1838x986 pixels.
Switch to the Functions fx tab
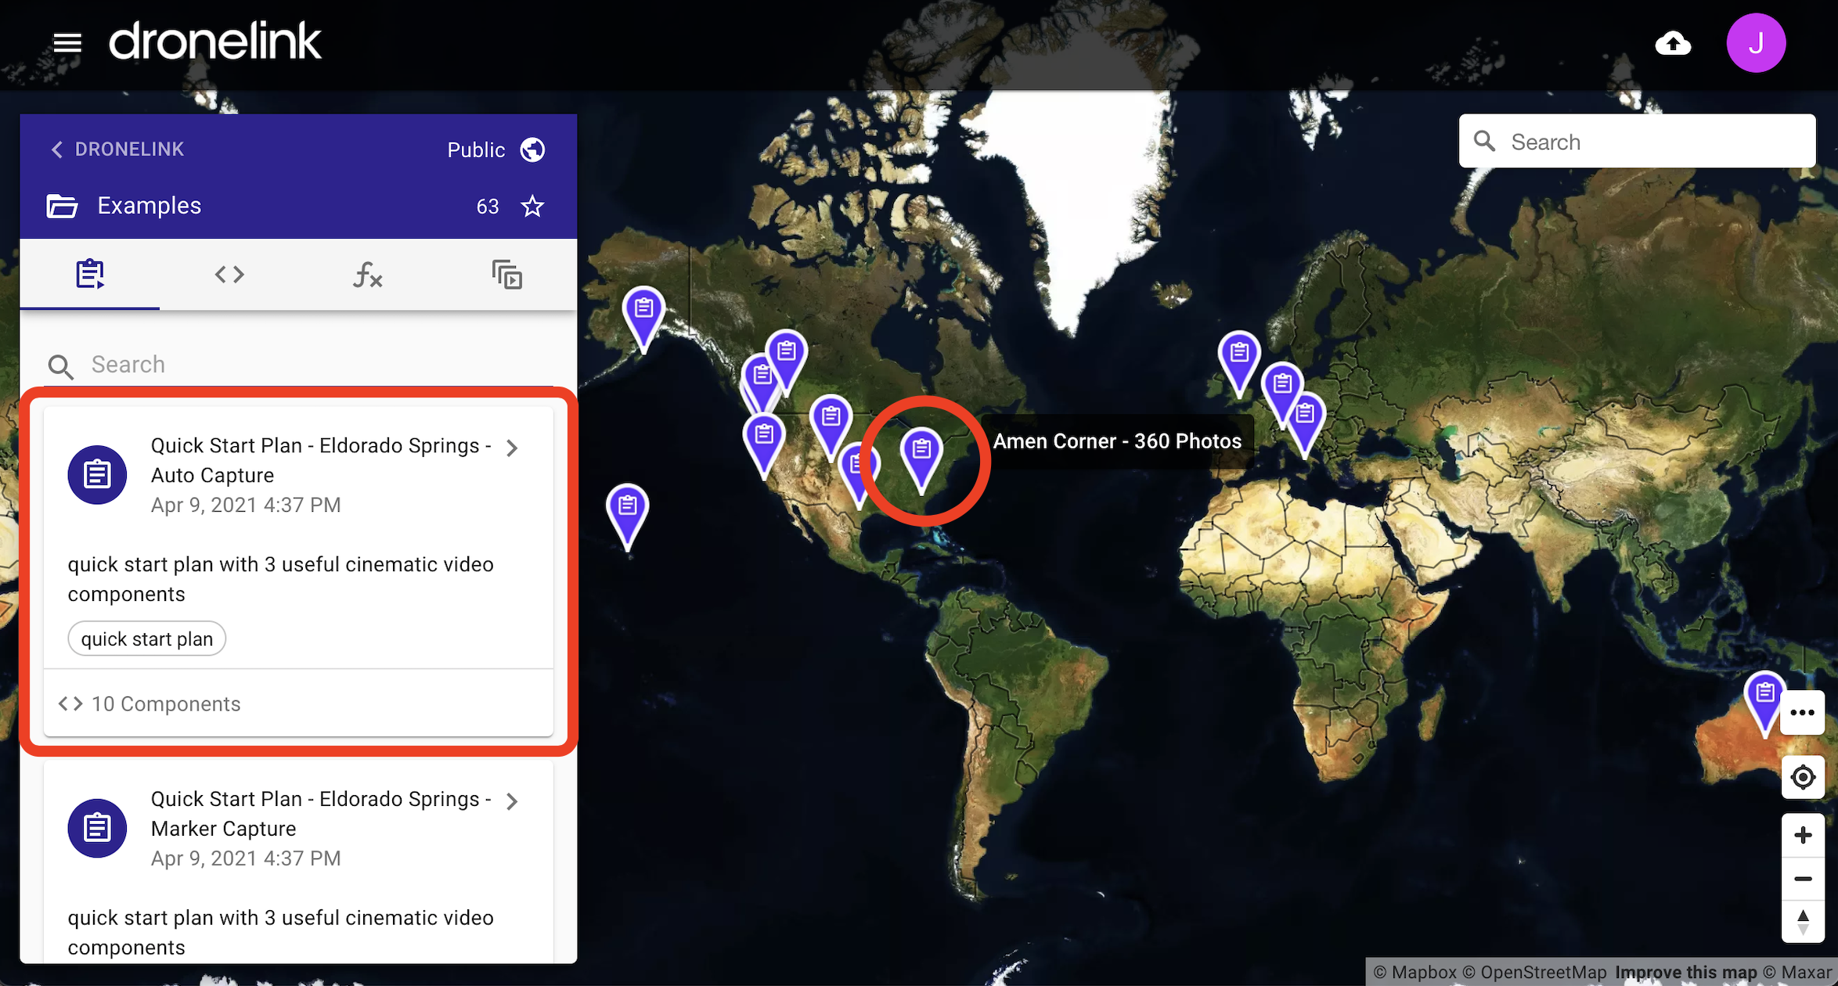coord(368,274)
